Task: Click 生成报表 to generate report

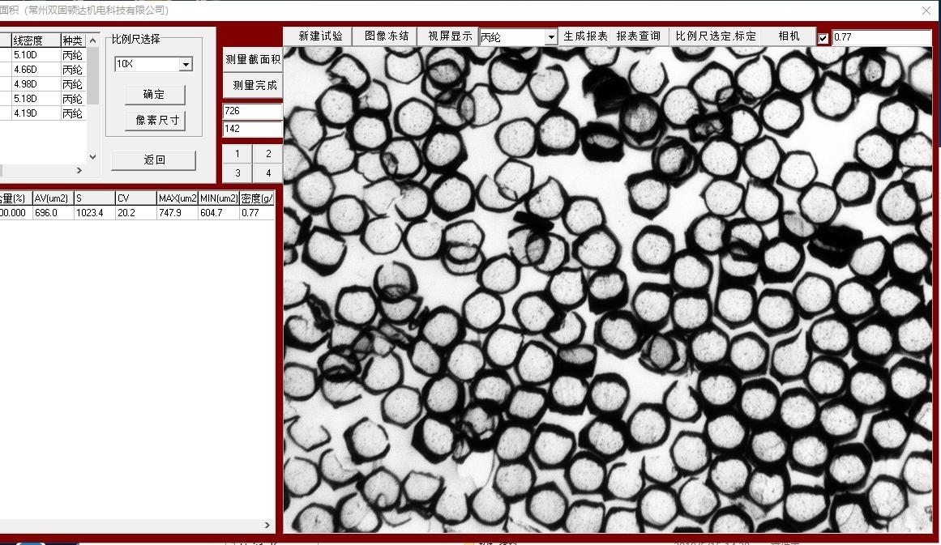Action: (585, 36)
